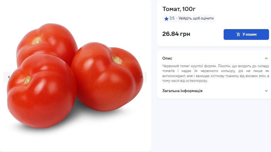Click the description paragraph about Лікопін
This screenshot has height=152, width=271.
pyautogui.click(x=215, y=73)
